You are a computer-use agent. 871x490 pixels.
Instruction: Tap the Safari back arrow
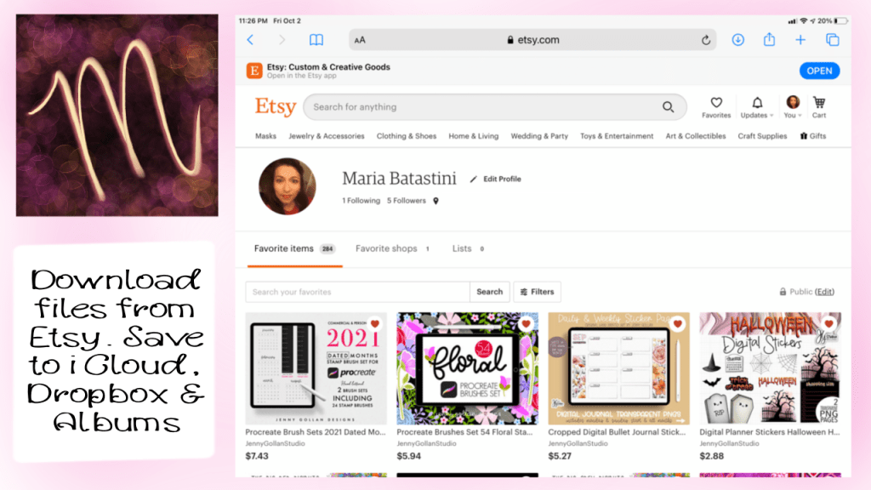pos(250,40)
